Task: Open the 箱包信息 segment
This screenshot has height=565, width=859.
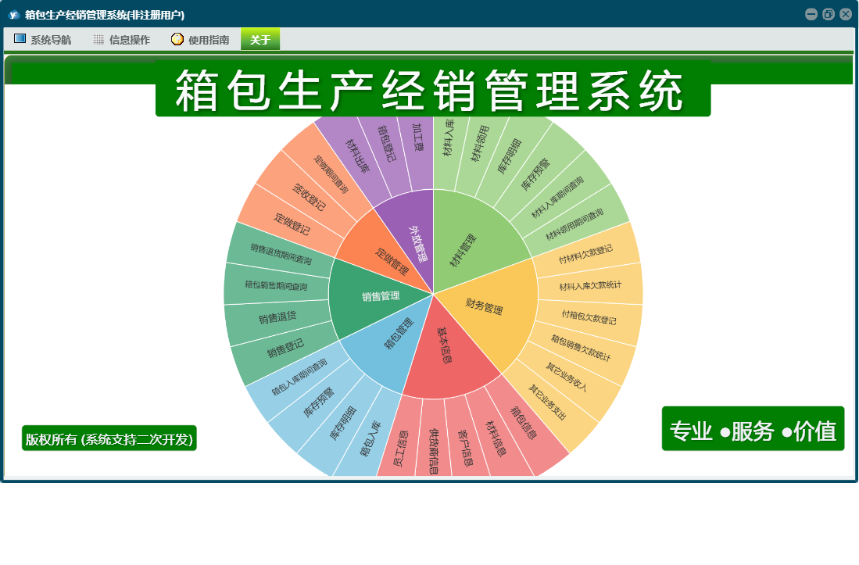Action: [x=523, y=423]
